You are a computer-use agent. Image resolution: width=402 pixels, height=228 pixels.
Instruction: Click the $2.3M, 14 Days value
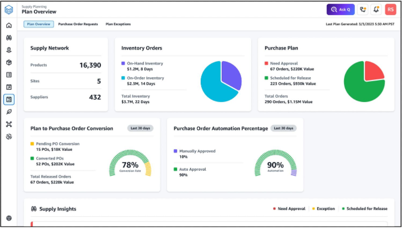pos(141,84)
